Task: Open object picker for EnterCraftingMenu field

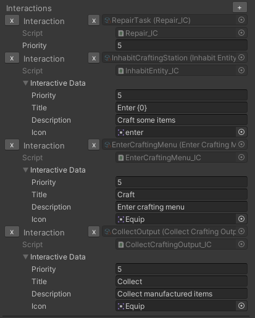Action: [x=241, y=144]
